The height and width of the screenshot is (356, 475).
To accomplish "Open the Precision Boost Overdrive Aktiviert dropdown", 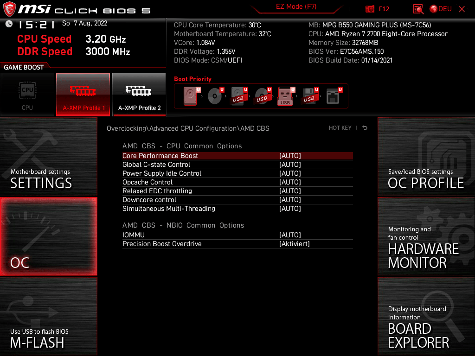I will [x=293, y=244].
